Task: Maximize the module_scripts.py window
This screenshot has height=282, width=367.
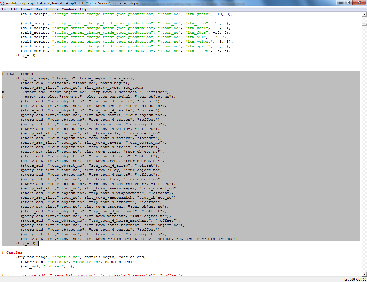Action: 348,3
